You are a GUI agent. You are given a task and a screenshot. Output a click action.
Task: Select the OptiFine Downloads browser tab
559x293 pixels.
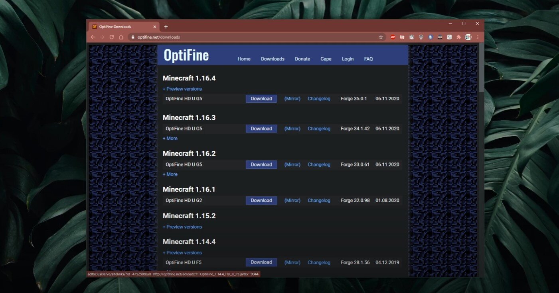(x=124, y=27)
